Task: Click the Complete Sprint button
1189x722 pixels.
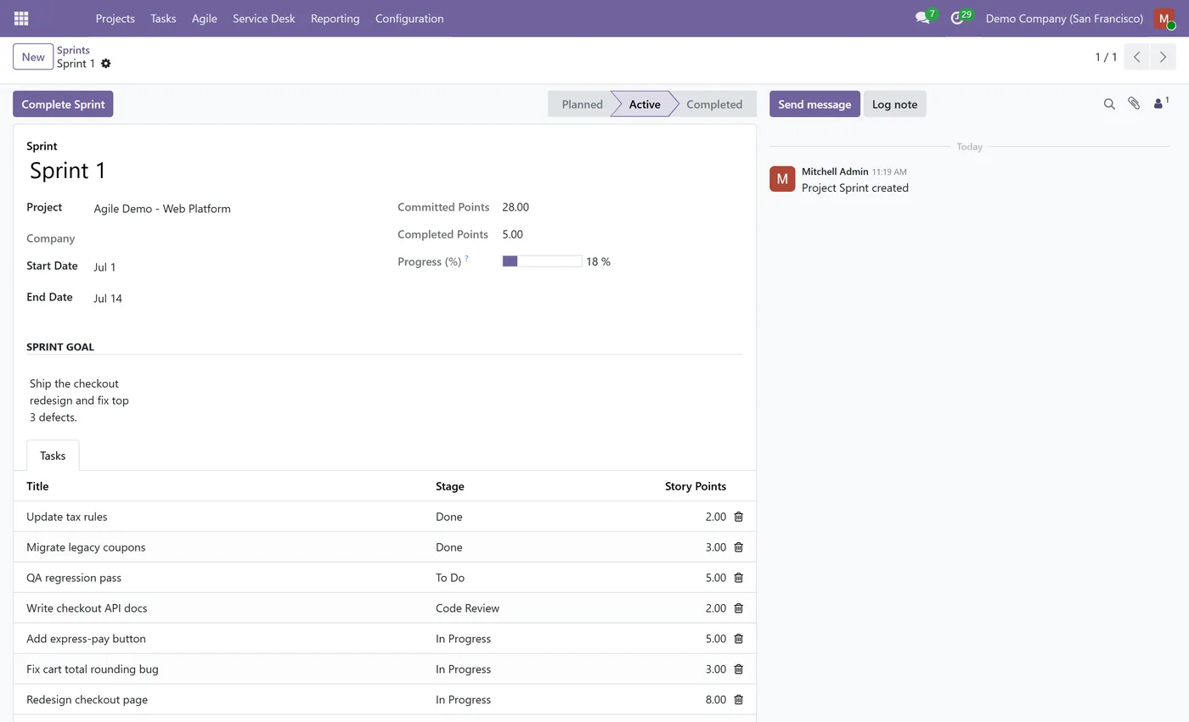Action: tap(63, 104)
